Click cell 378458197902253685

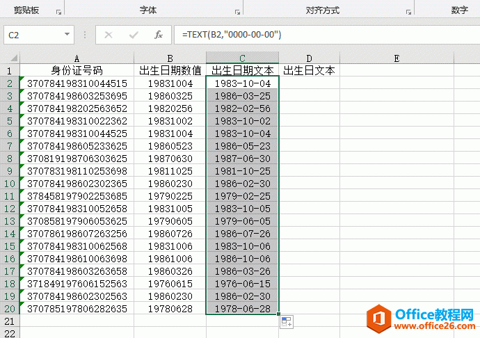(77, 196)
